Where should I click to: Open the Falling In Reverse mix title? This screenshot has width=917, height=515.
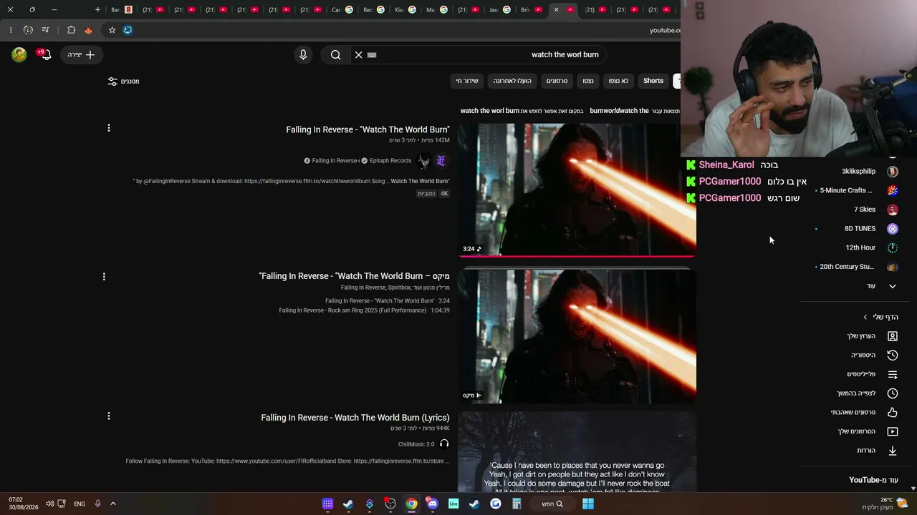tap(355, 276)
